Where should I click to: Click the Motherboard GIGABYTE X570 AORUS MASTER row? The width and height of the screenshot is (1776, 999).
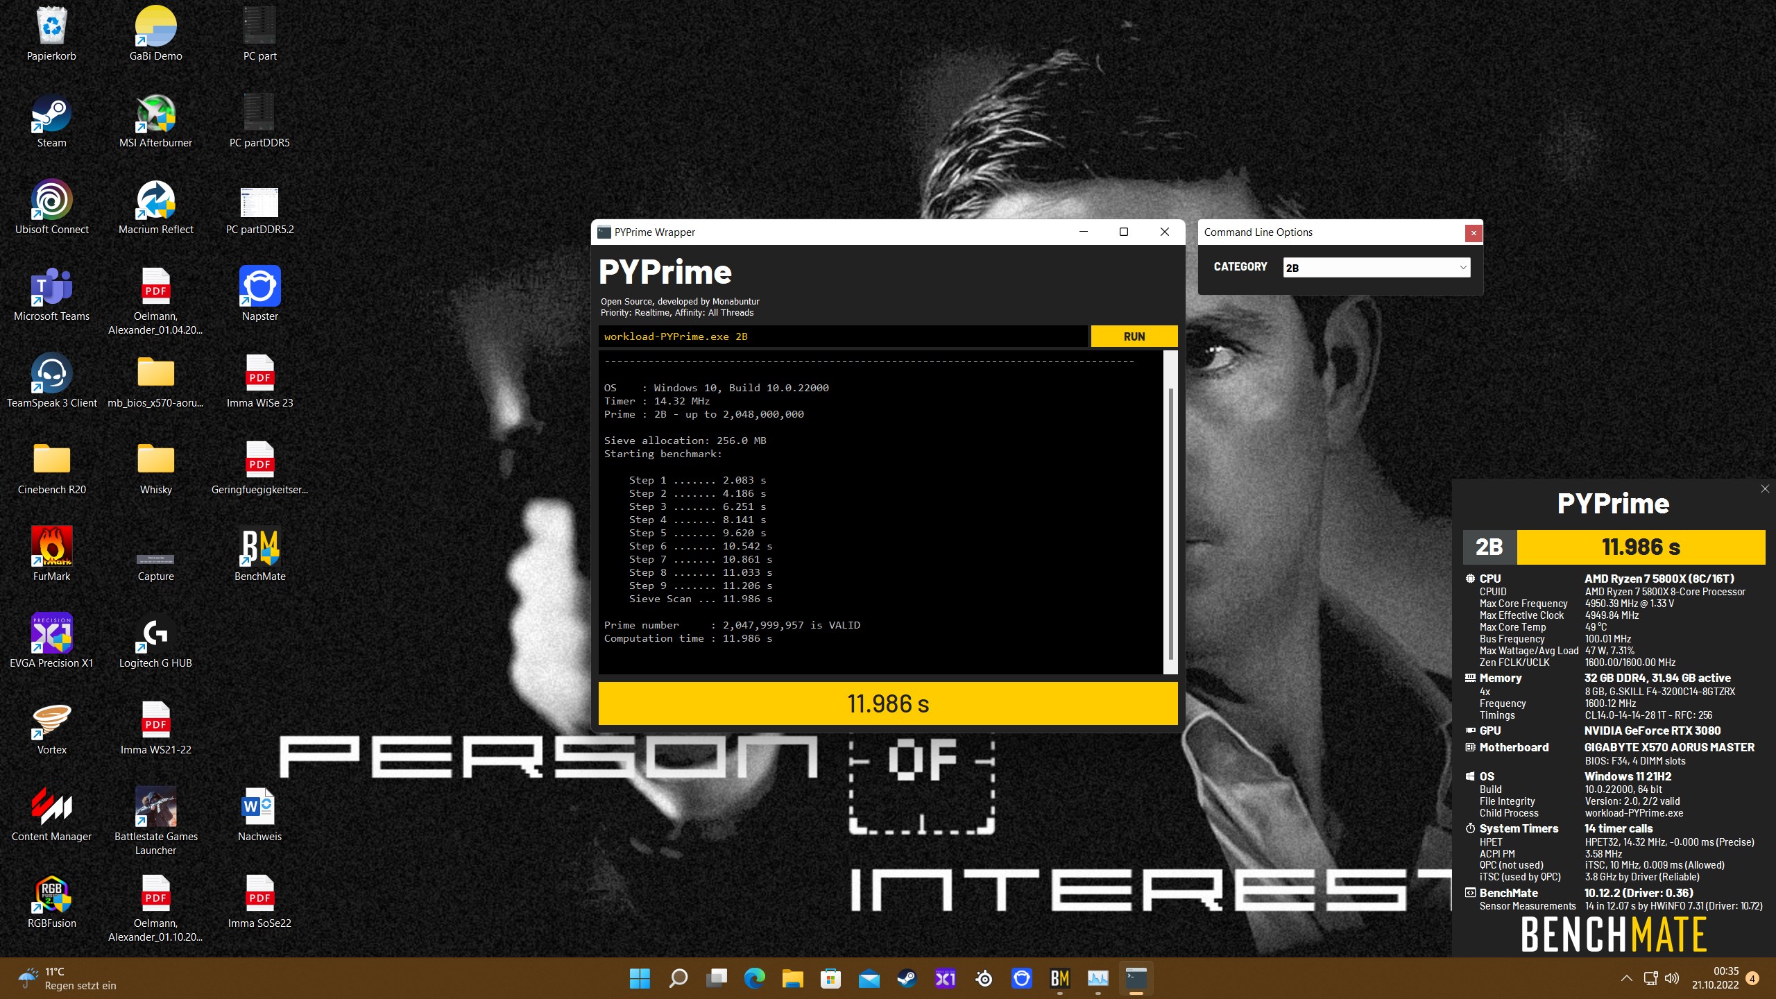tap(1612, 747)
